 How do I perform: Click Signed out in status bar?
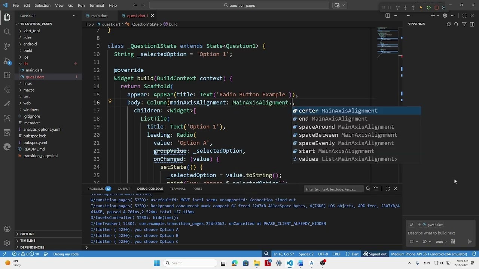point(375,254)
